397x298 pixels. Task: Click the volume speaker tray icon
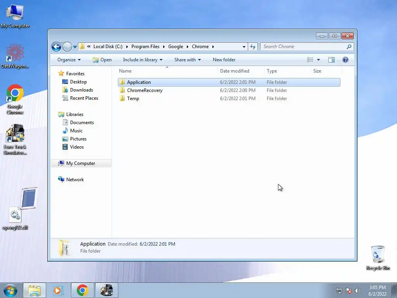(x=358, y=291)
